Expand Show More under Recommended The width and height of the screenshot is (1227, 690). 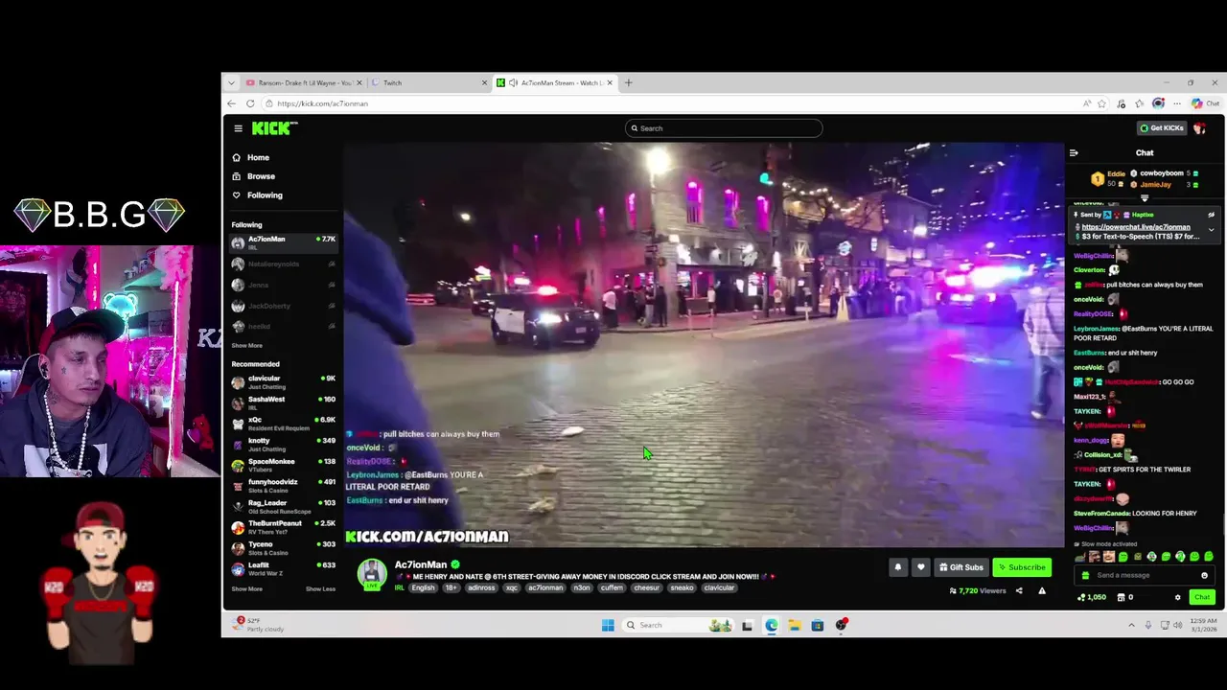246,589
